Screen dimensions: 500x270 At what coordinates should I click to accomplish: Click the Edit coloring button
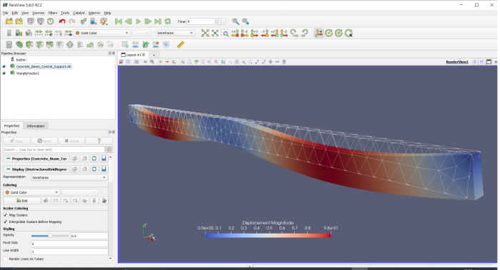[x=22, y=201]
